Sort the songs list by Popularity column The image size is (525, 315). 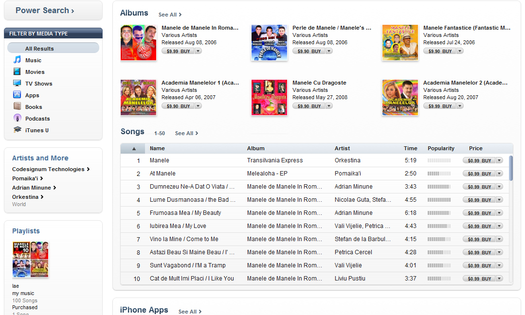click(x=441, y=148)
